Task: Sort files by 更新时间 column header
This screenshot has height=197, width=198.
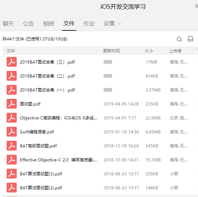Action: (x=111, y=51)
